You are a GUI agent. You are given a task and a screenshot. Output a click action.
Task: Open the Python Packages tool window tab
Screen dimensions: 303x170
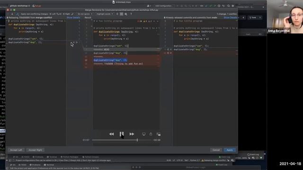pyautogui.click(x=70, y=157)
